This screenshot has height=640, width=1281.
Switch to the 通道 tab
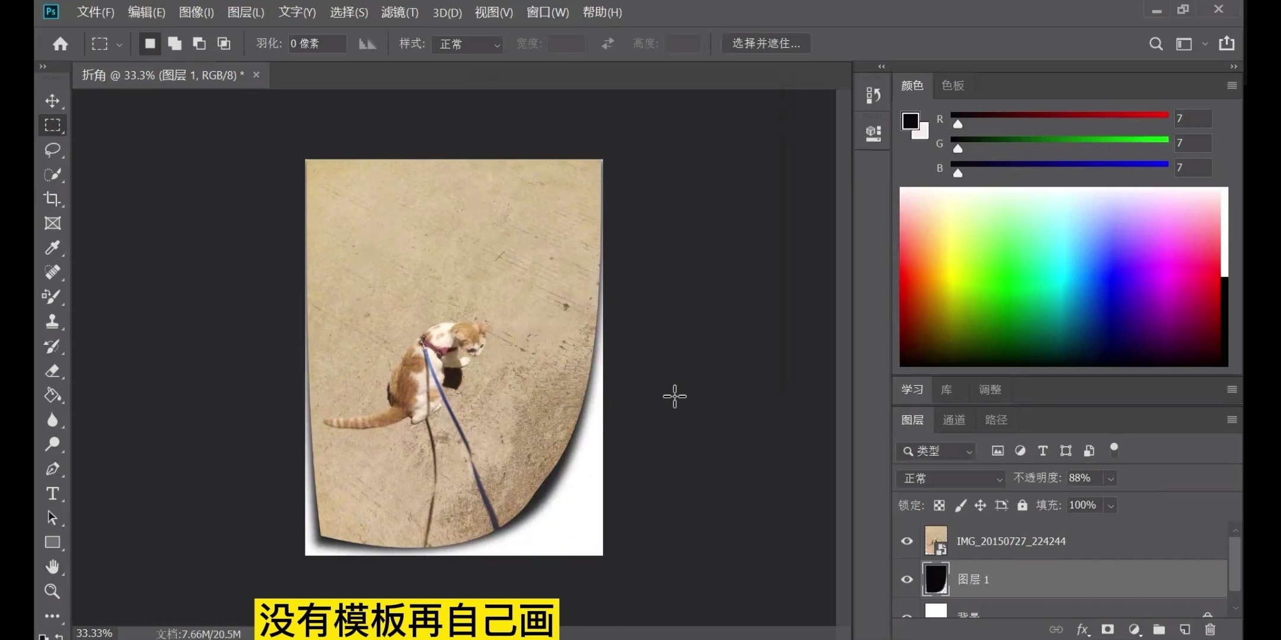954,420
